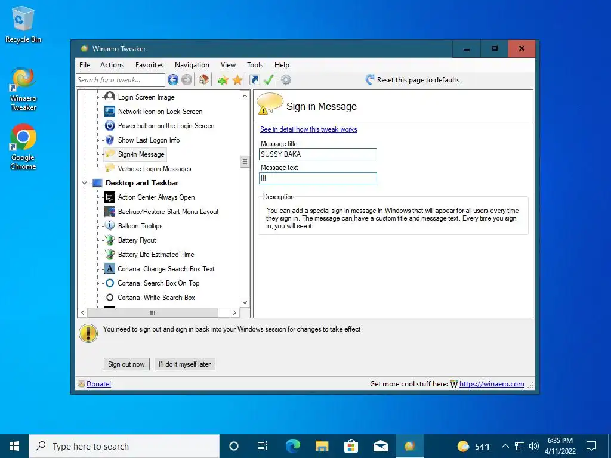Click Type here to search box
611x458 pixels.
(124, 446)
